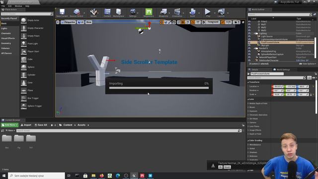Image resolution: width=318 pixels, height=179 pixels.
Task: Open Source Control from the toolbar
Action: 77,12
